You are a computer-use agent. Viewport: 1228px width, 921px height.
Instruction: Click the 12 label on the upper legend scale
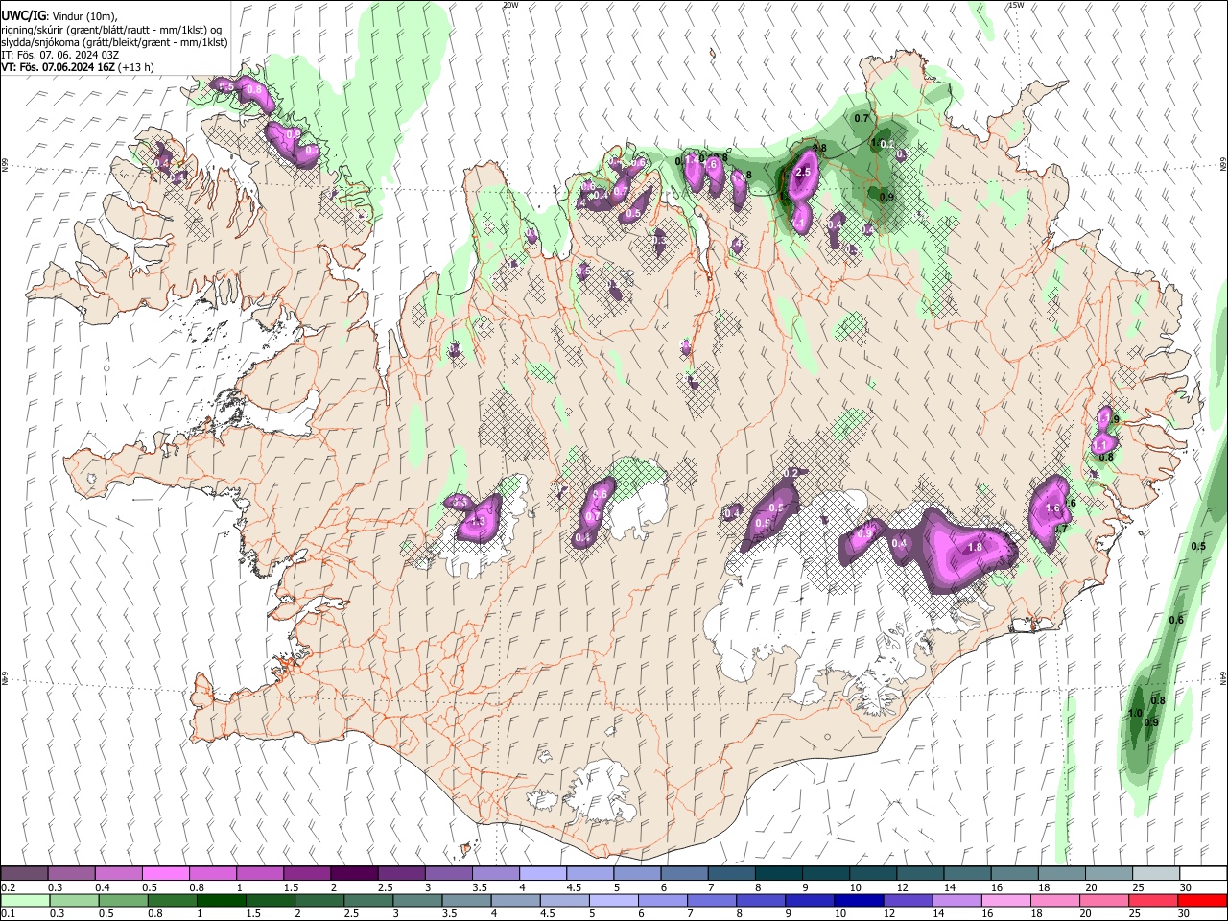(x=903, y=887)
